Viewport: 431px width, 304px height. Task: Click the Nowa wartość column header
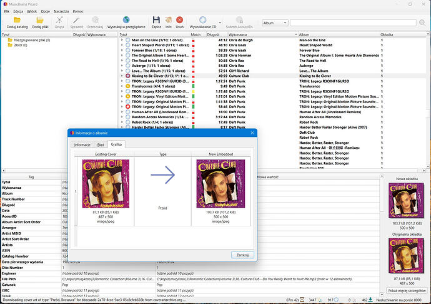tap(268, 177)
